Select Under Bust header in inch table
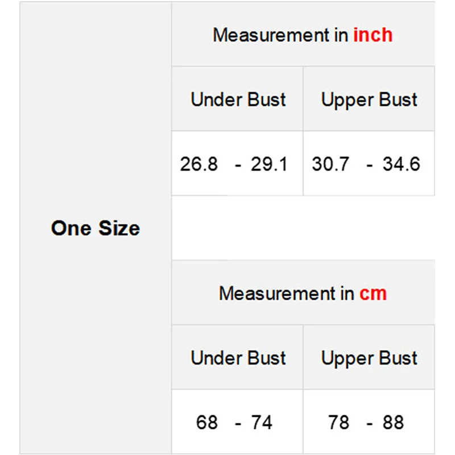Screen dimensions: 455x455 point(238,100)
